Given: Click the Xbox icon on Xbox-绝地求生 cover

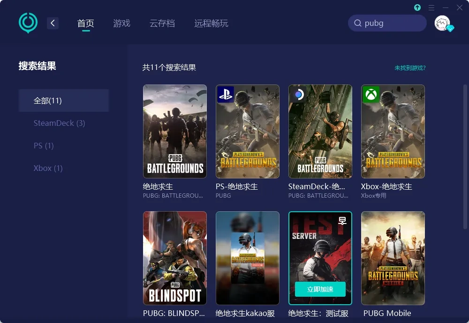Looking at the screenshot, I should (x=370, y=94).
